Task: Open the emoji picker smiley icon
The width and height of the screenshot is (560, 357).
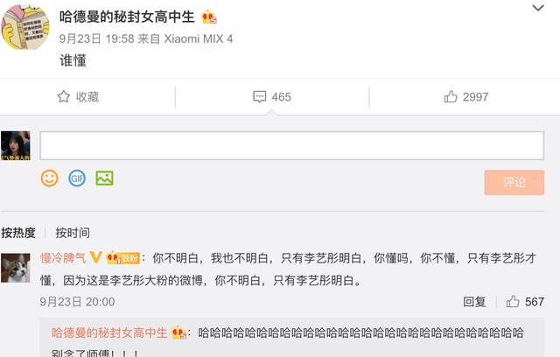Action: [x=49, y=178]
